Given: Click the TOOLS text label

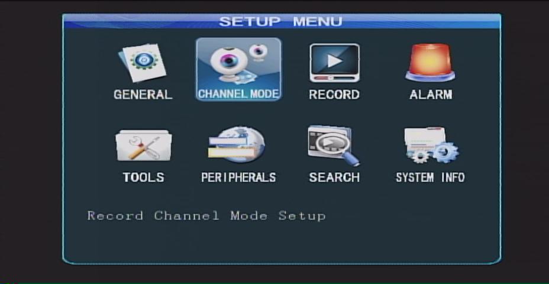Looking at the screenshot, I should (143, 177).
